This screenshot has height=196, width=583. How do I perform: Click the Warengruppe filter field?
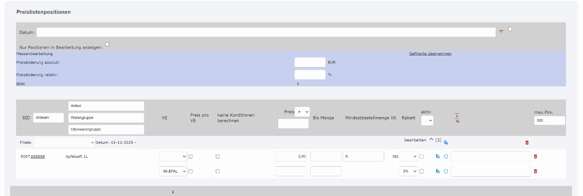coord(106,118)
